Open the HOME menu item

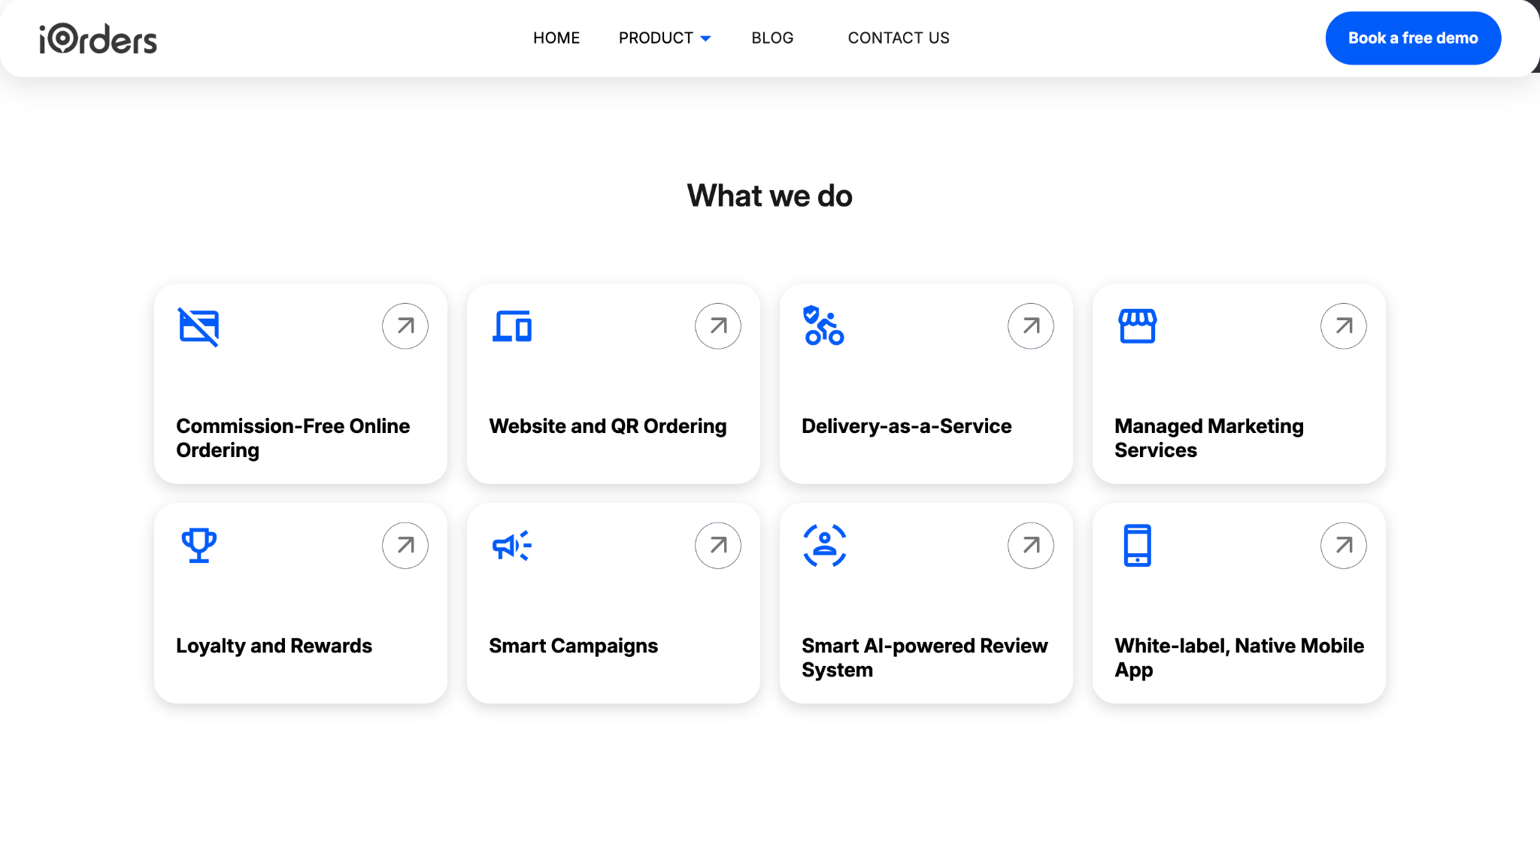tap(556, 38)
